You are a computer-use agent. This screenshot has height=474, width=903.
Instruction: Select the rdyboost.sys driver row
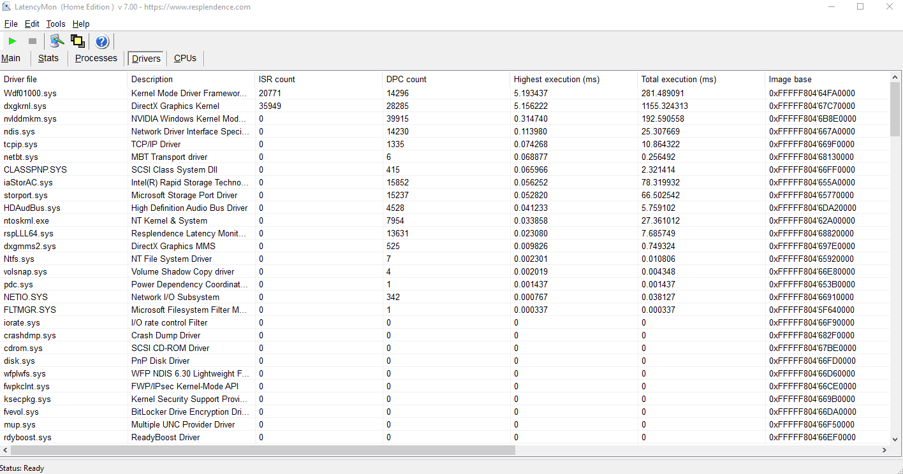(x=444, y=437)
